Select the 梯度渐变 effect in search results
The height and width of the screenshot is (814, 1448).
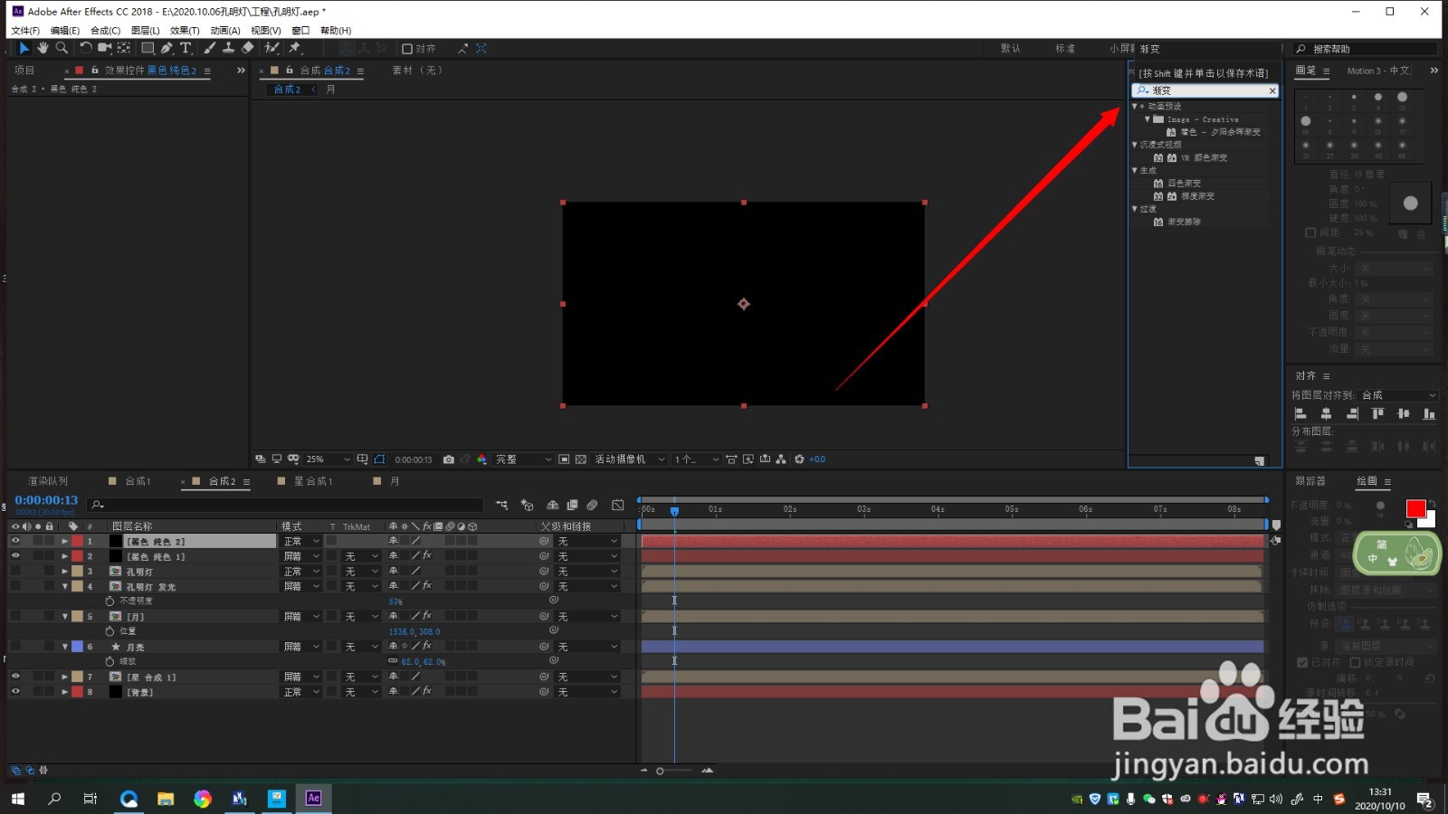(1197, 196)
